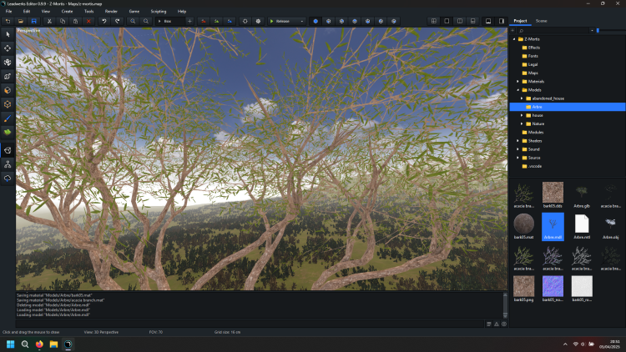The image size is (626, 352).
Task: Select the green terrain tool
Action: (8, 132)
